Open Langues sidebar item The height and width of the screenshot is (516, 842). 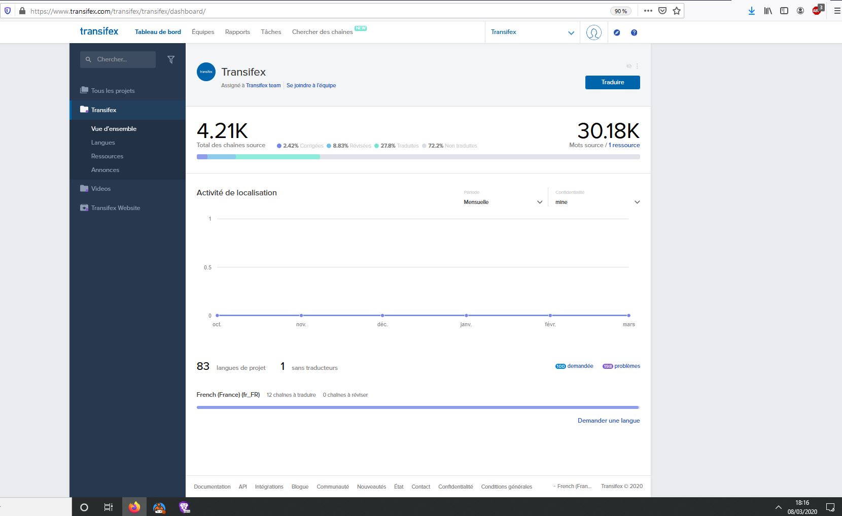(103, 143)
